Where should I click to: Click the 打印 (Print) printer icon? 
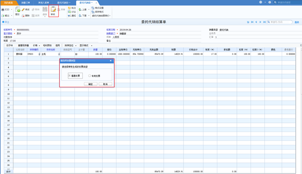tap(3, 9)
